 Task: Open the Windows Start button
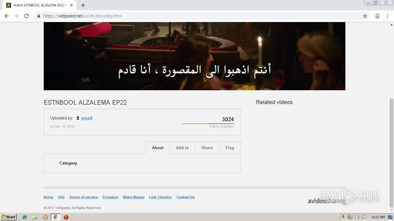8,217
